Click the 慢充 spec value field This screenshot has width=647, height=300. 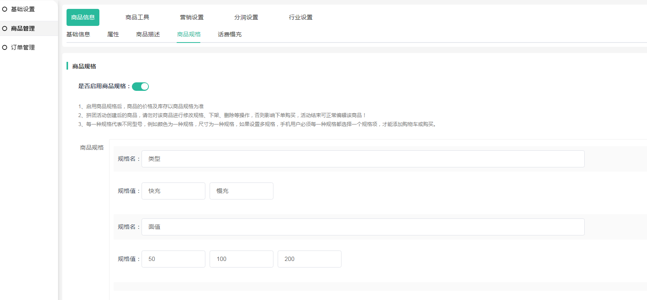tap(241, 191)
